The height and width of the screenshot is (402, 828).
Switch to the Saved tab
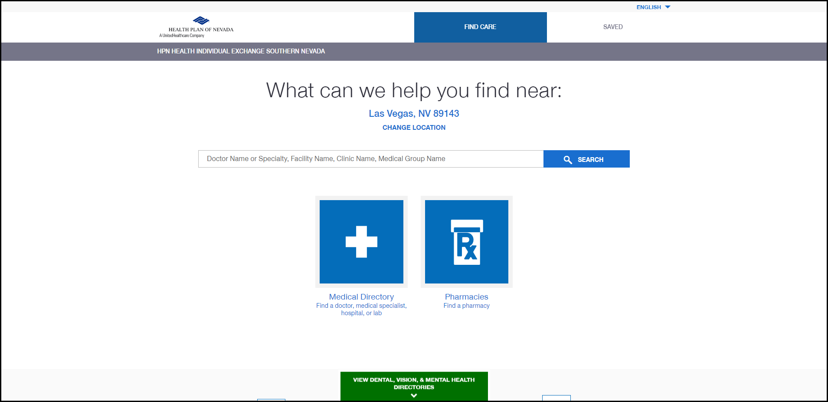click(613, 27)
